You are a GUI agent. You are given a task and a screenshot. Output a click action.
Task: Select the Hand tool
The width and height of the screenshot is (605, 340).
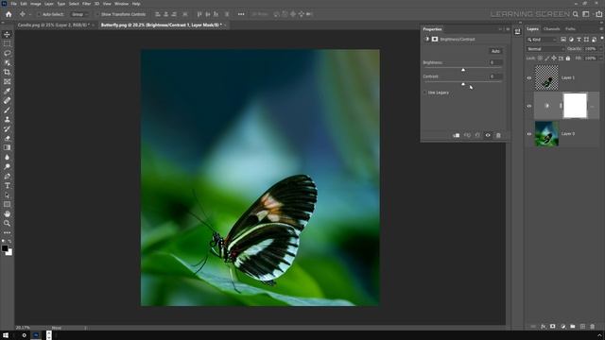click(x=7, y=213)
